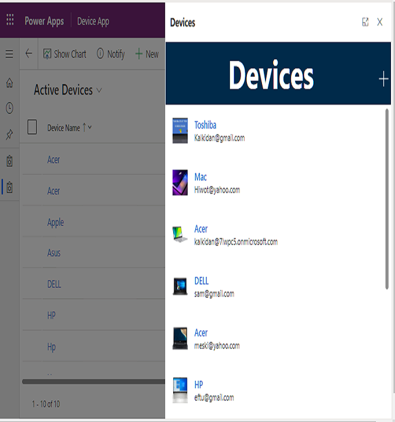Toggle the hamburger navigation menu

pos(9,54)
